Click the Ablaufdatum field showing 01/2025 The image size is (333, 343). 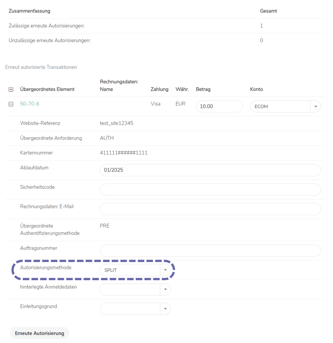210,170
